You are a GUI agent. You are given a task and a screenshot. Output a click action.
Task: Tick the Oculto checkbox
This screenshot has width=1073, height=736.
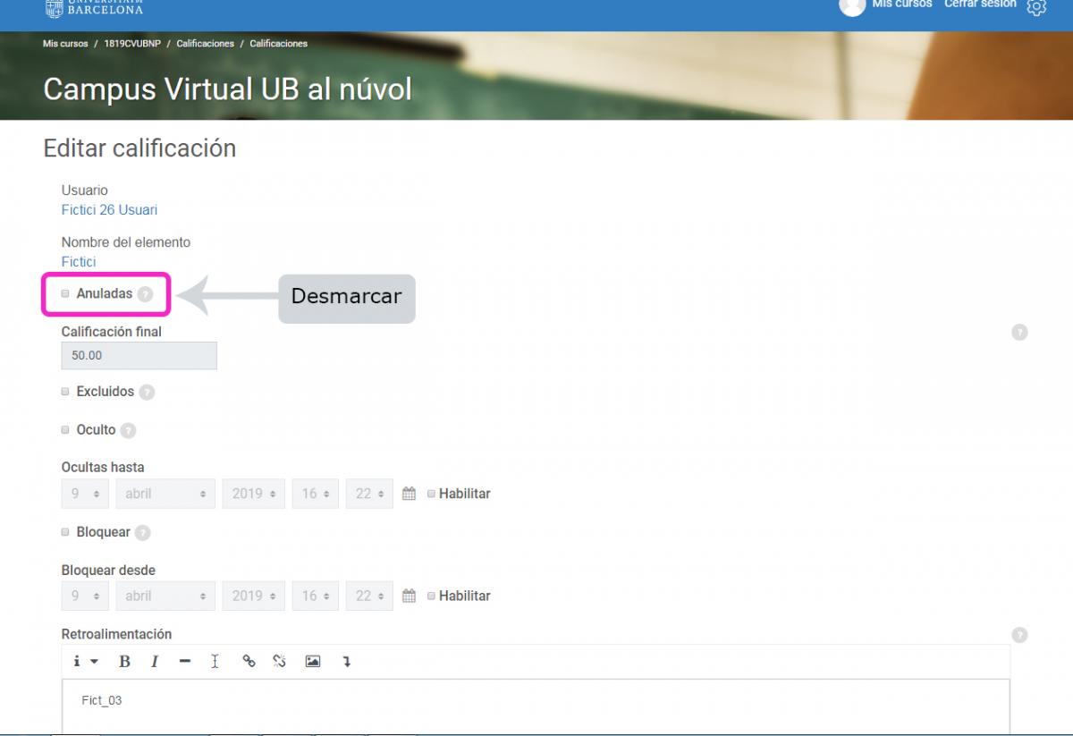point(65,430)
